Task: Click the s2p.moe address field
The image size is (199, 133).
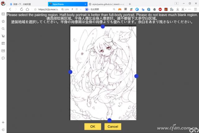Action: (x=48, y=9)
